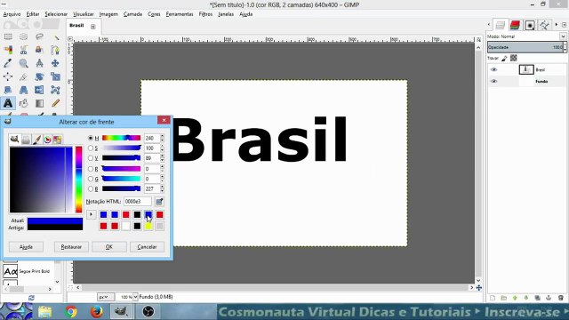569x320 pixels.
Task: Switch to Watercolor brush selector tab
Action: tap(36, 140)
